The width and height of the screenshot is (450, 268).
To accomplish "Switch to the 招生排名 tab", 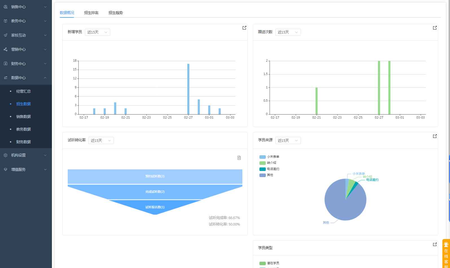I will pyautogui.click(x=91, y=13).
